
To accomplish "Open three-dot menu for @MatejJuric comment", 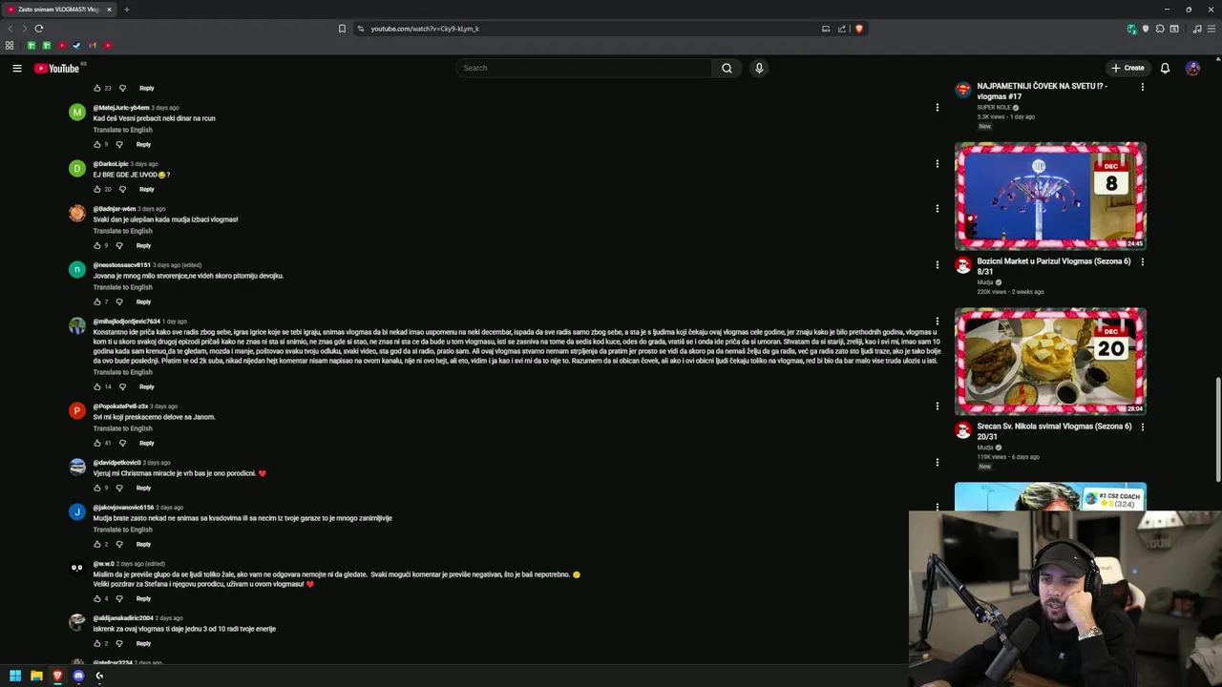I will (x=938, y=108).
